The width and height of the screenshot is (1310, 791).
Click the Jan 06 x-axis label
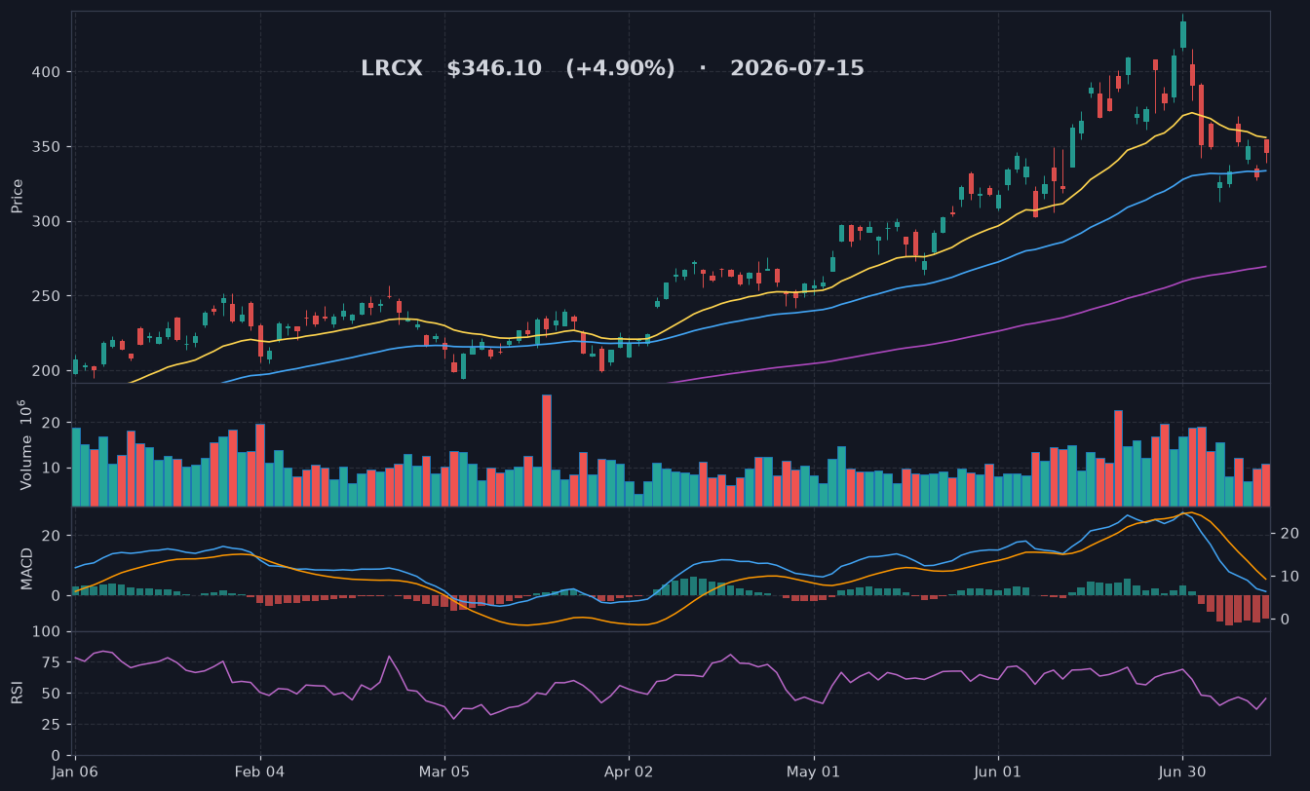76,772
